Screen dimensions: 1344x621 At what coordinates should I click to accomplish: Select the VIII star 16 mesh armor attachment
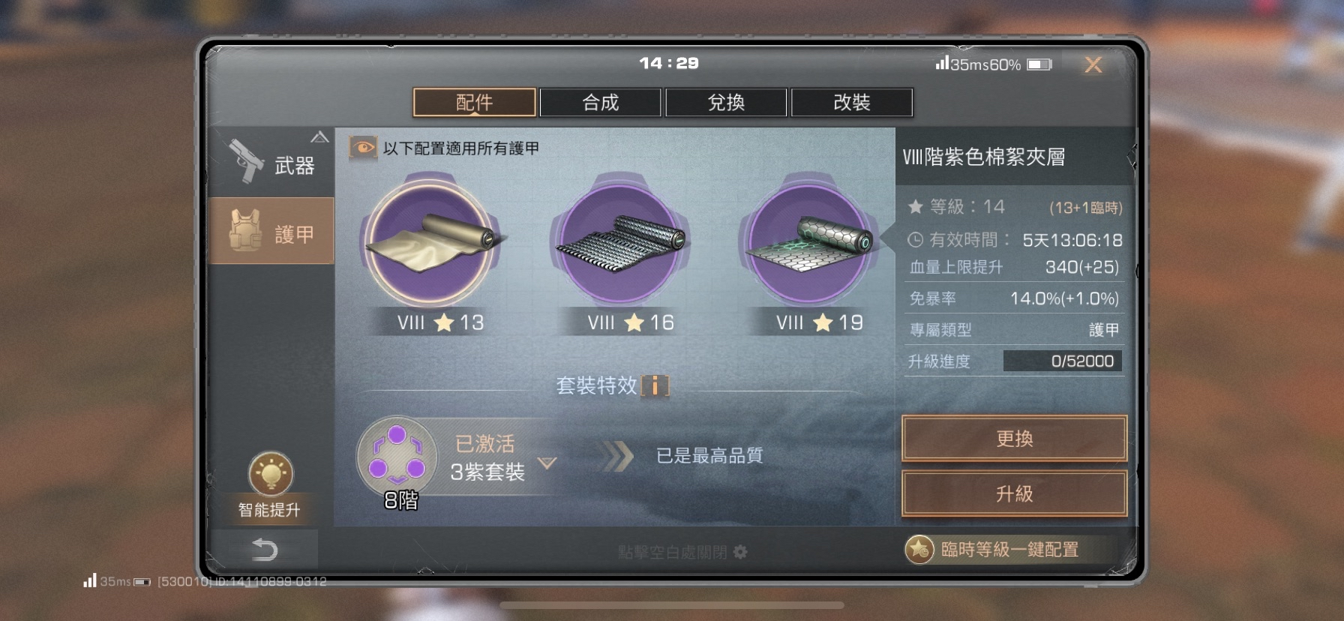(619, 243)
